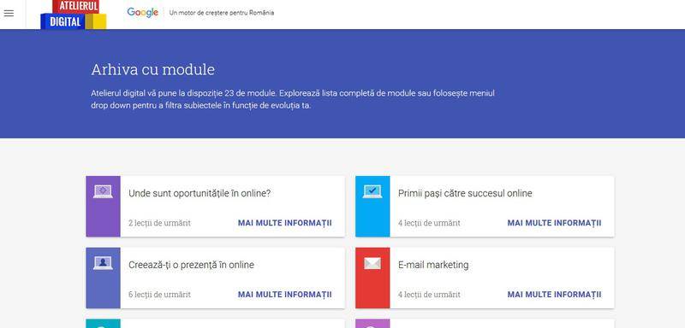Click 'Mai multe informații' under Unde sunt oportunitățile
This screenshot has height=328, width=685.
click(x=285, y=223)
